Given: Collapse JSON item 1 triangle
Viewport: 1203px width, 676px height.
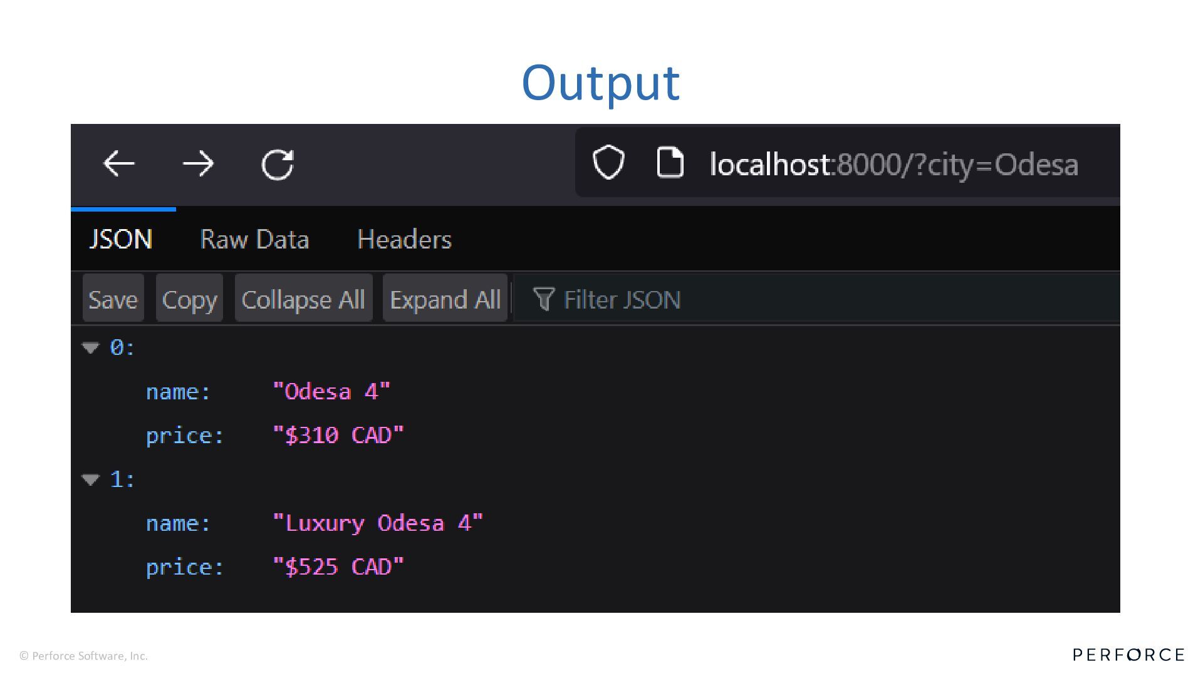Looking at the screenshot, I should [91, 479].
